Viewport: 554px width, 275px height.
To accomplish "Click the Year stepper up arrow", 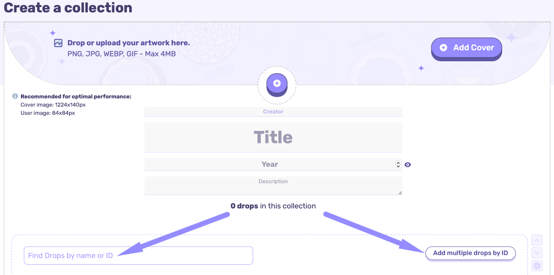I will point(398,163).
